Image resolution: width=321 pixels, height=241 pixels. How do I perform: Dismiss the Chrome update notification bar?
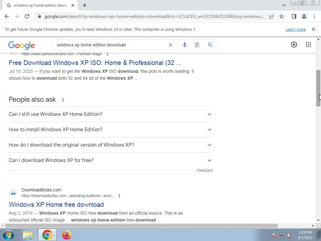click(313, 29)
